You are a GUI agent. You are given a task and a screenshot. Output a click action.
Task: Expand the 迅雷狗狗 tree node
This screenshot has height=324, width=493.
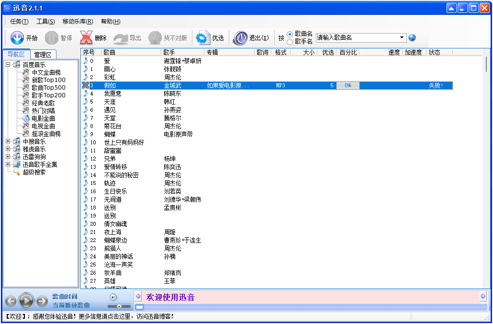coord(8,157)
